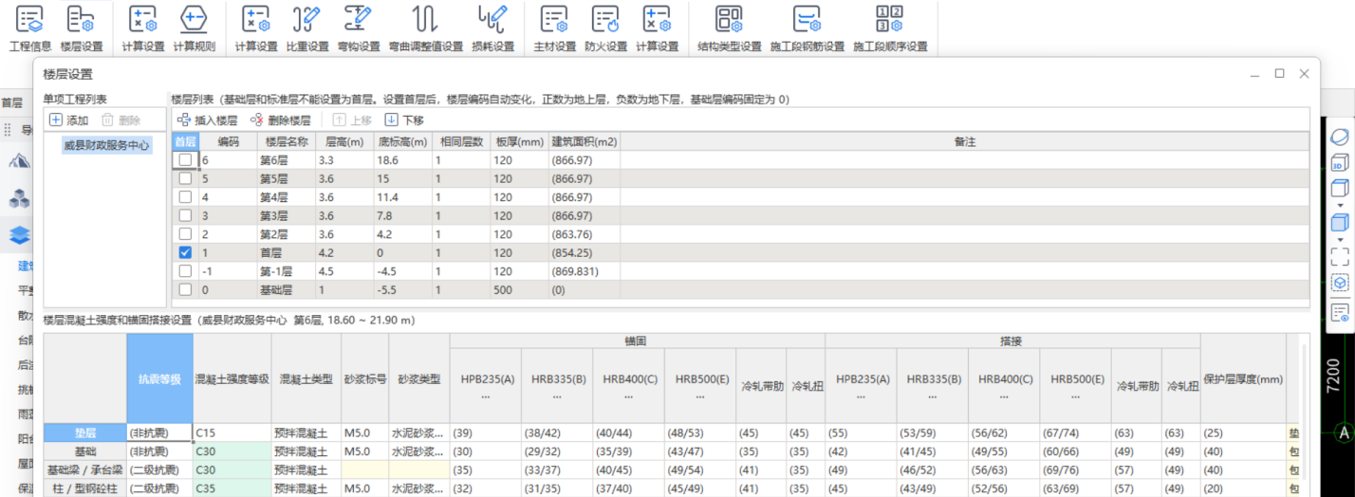Select 威县财政服务中心 in project list
Screen dimensions: 1355x497
(106, 145)
